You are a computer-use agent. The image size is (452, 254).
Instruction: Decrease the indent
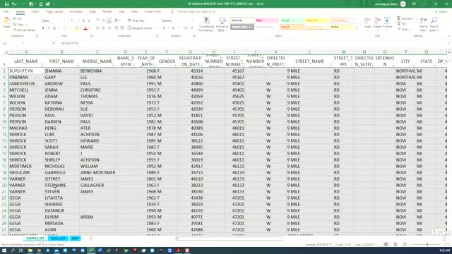(117, 28)
